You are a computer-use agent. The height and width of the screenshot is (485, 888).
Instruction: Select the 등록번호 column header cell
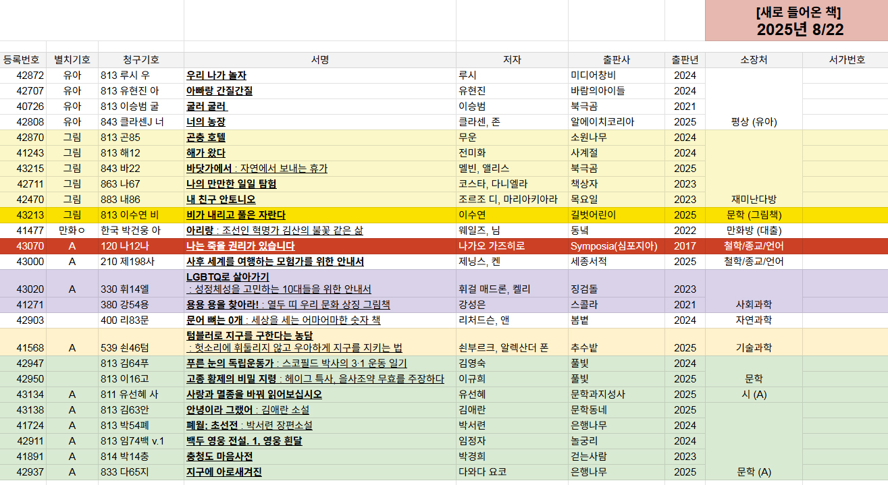point(23,60)
